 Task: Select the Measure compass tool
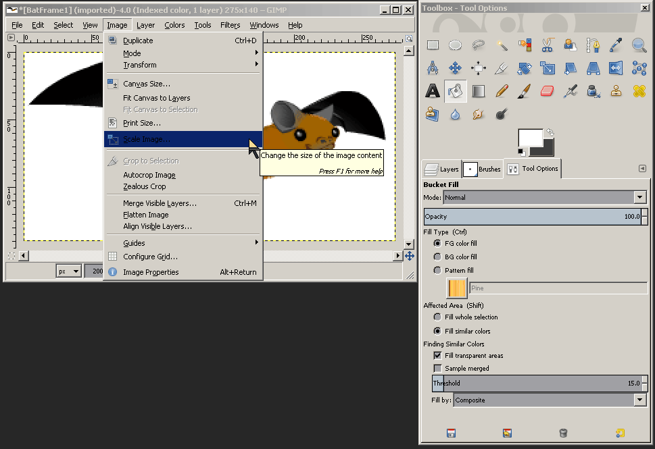click(433, 68)
